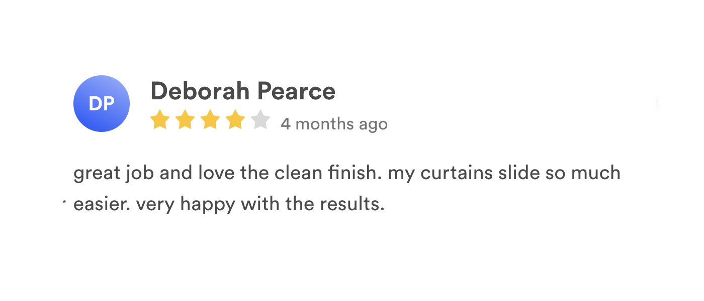Viewport: 704px width, 301px height.
Task: Click the words "so much" in the review
Action: click(x=576, y=173)
